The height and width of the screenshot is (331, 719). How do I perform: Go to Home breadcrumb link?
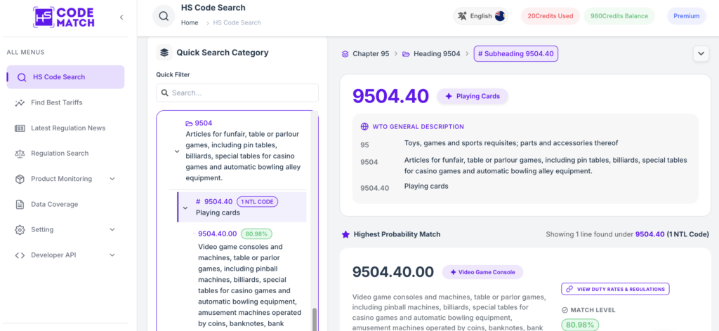click(x=190, y=22)
